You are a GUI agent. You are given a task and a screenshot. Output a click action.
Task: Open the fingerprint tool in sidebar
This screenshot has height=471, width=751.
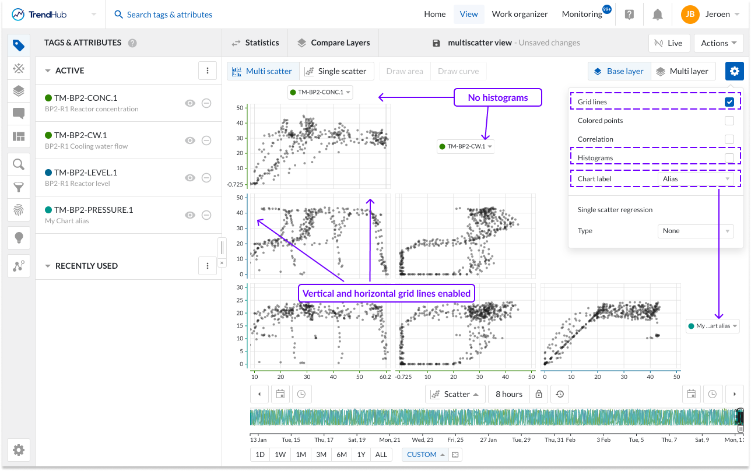(19, 210)
